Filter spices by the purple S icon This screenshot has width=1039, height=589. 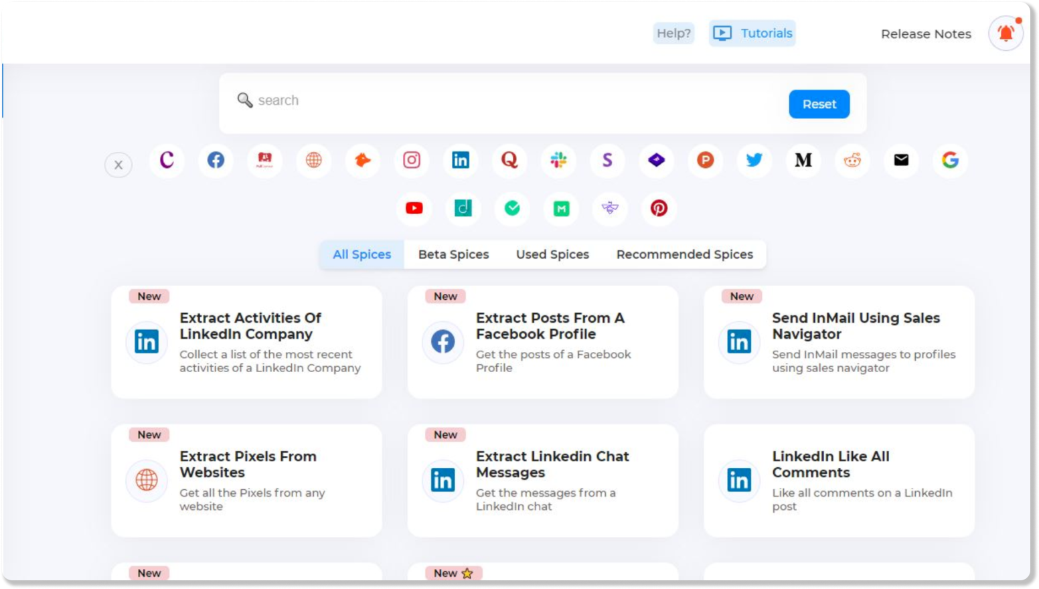[x=607, y=160]
